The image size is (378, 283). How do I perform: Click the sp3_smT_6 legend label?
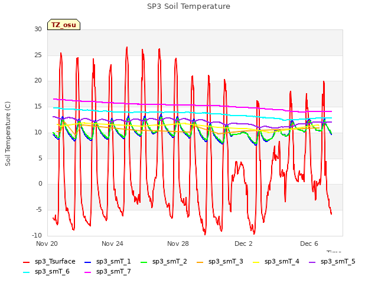click(52, 271)
